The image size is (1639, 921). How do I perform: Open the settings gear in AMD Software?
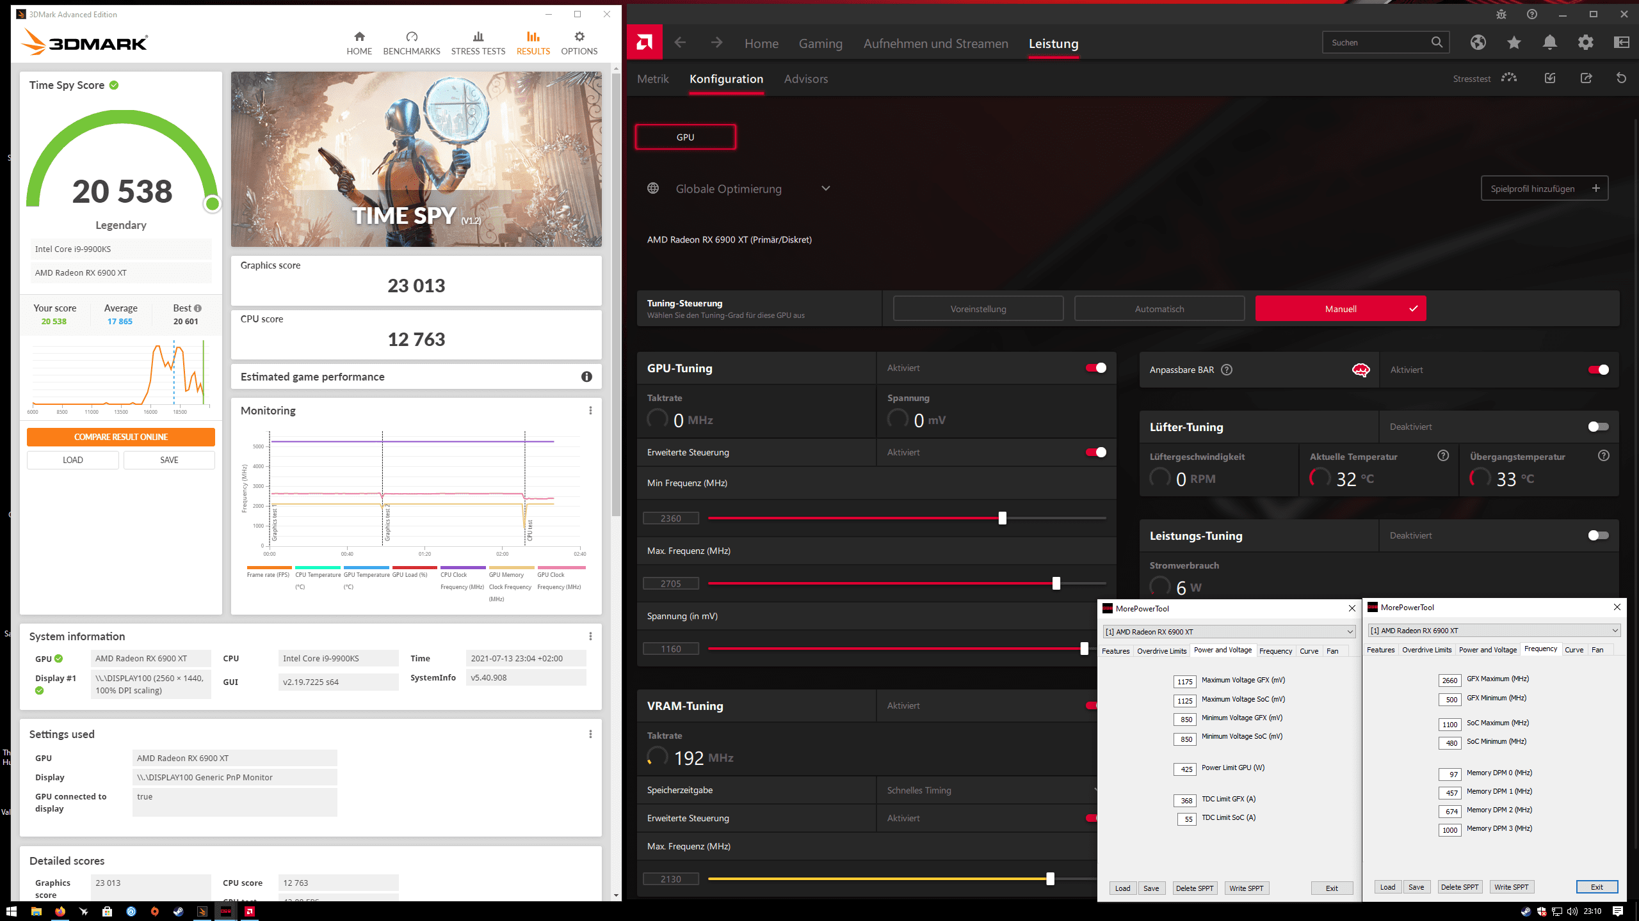pos(1585,42)
